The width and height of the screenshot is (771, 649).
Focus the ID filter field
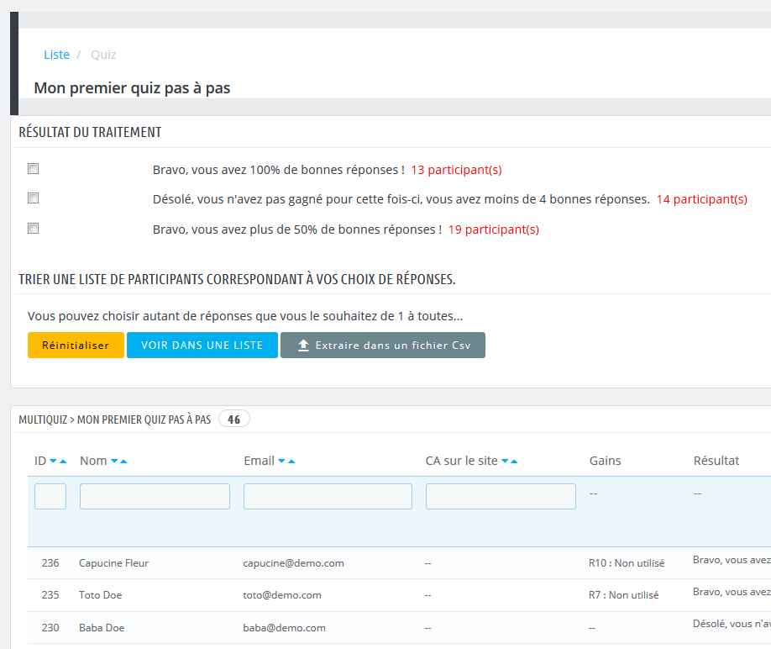50,496
